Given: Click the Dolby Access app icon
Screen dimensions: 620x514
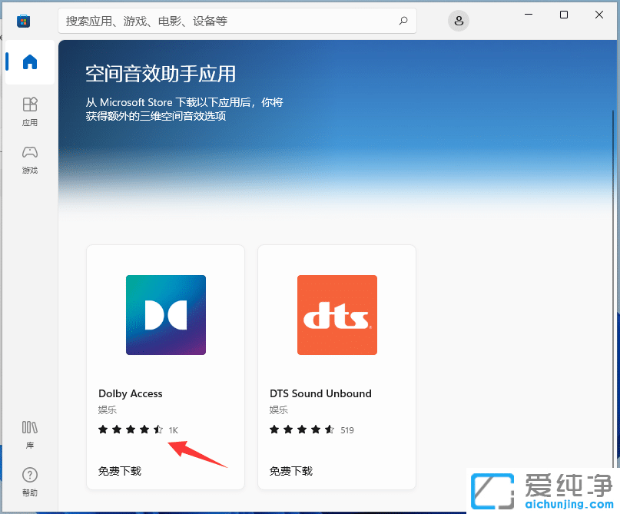Looking at the screenshot, I should [x=166, y=314].
